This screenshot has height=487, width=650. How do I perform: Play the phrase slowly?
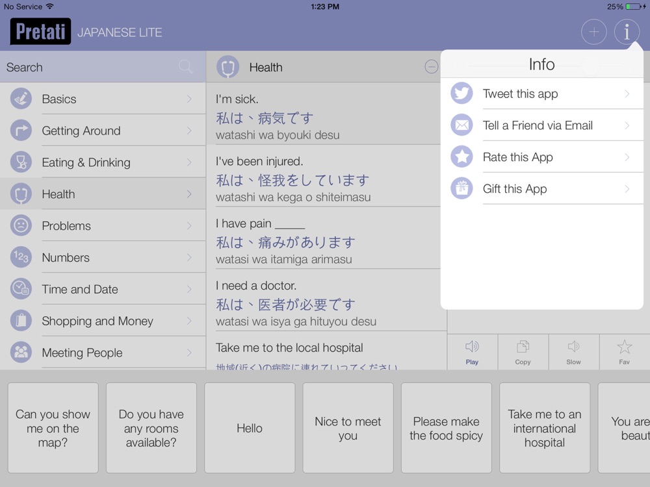coord(574,352)
